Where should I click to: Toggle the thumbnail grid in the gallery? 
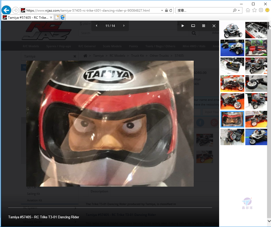(204, 26)
